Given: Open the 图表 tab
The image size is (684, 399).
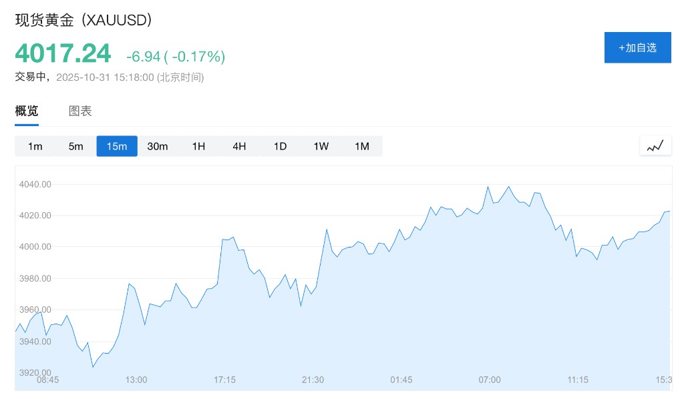Looking at the screenshot, I should point(80,111).
